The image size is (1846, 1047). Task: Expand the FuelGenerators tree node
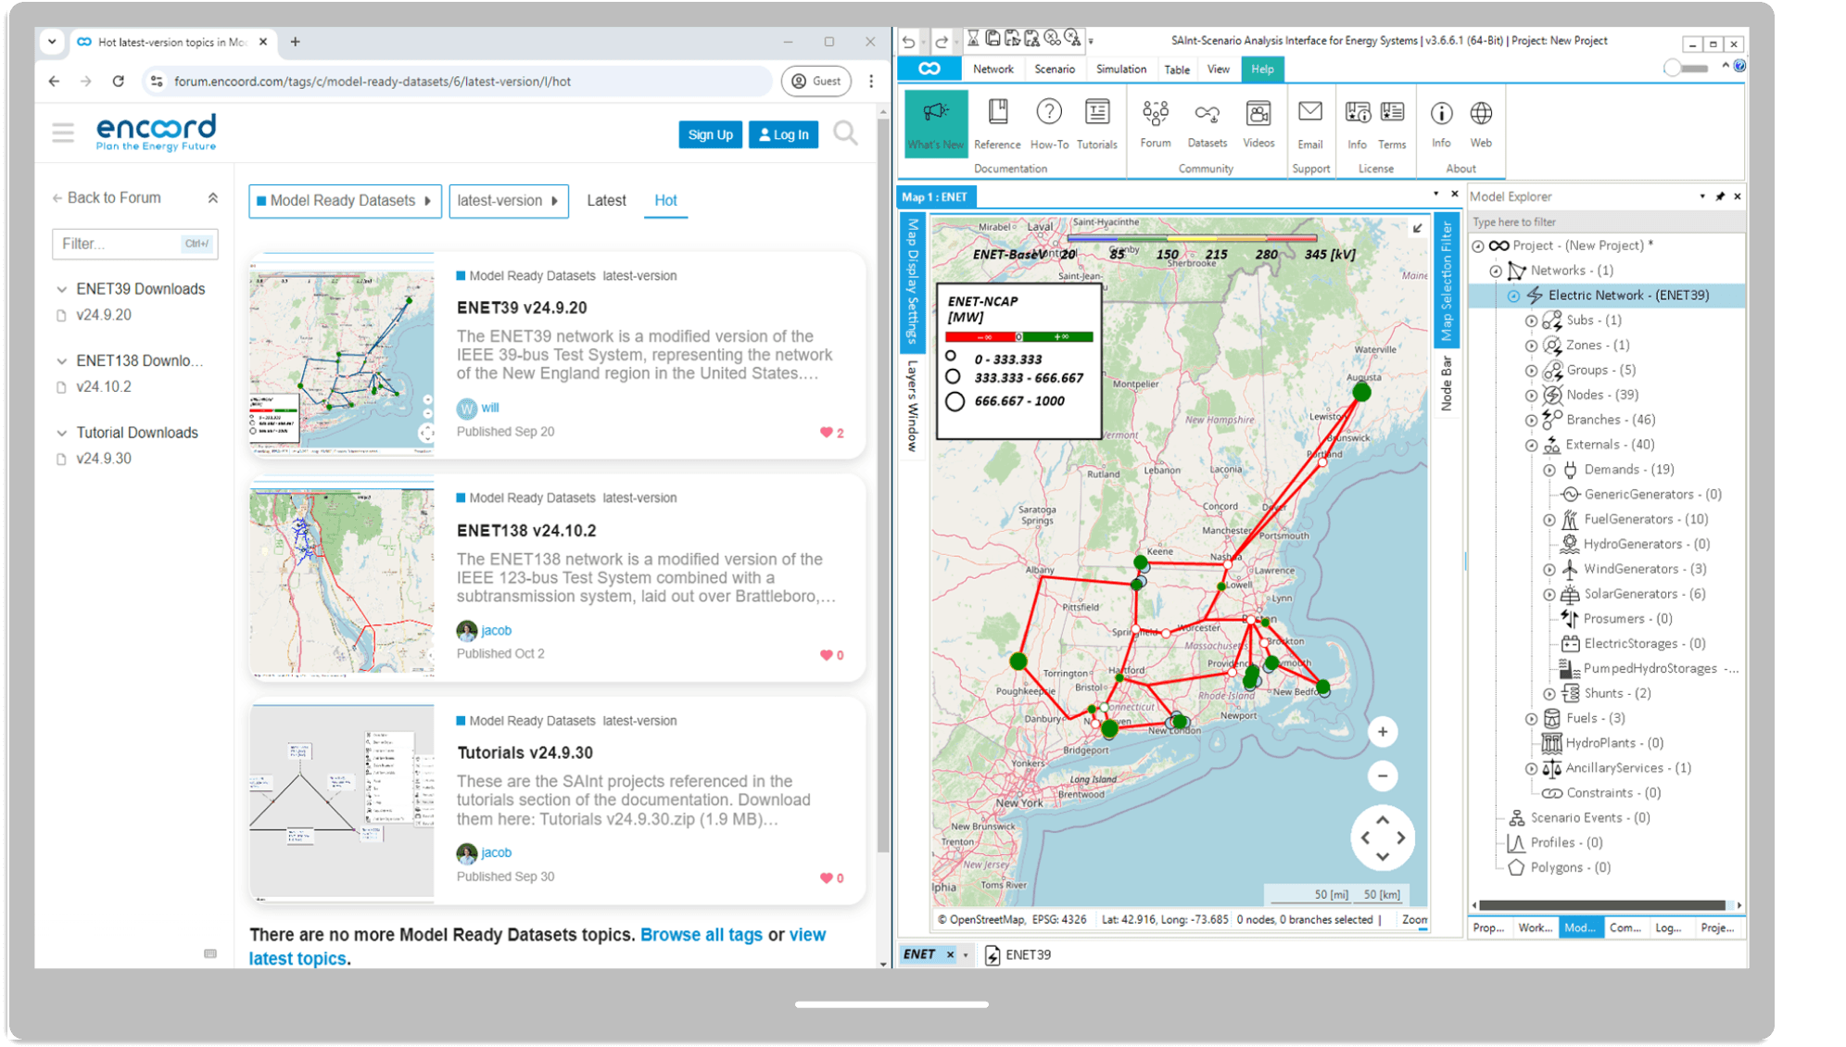pyautogui.click(x=1549, y=520)
